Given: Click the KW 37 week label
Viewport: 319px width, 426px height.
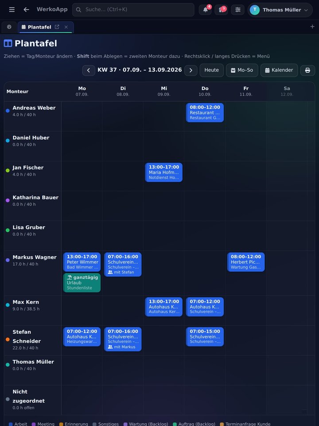Looking at the screenshot, I should [x=140, y=70].
